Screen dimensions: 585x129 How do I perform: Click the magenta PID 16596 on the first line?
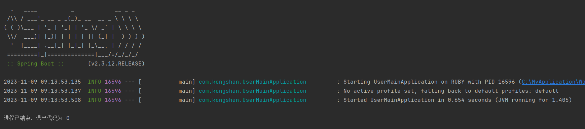(113, 82)
